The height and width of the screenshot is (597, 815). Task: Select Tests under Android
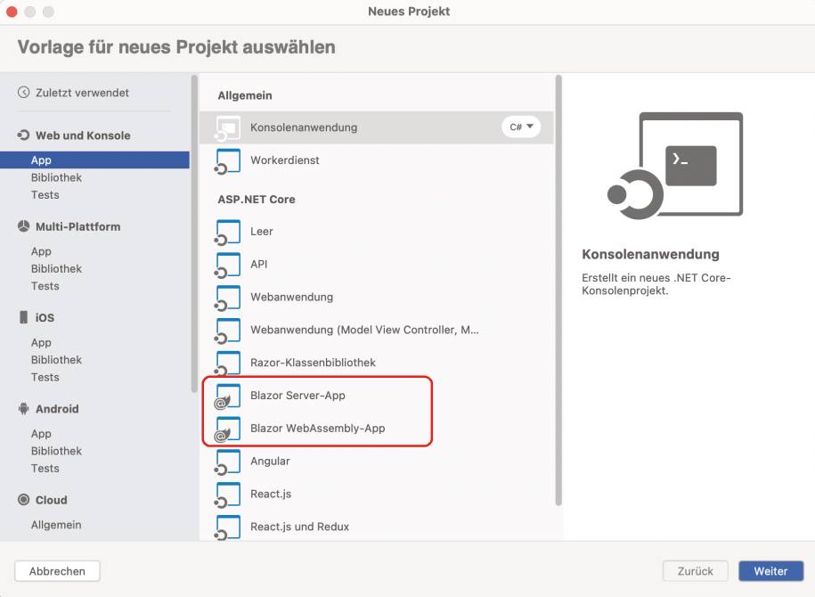point(45,468)
